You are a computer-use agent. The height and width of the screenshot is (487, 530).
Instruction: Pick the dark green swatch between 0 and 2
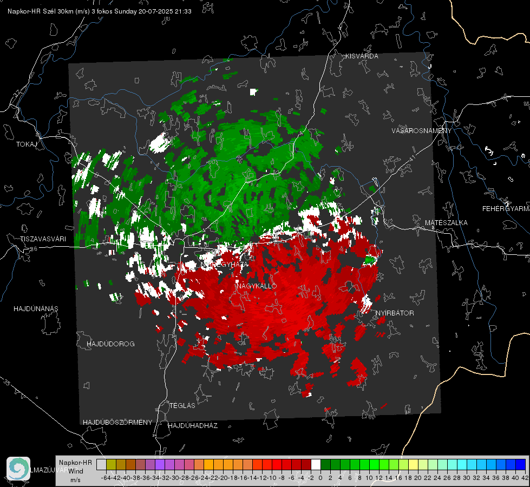pyautogui.click(x=325, y=465)
